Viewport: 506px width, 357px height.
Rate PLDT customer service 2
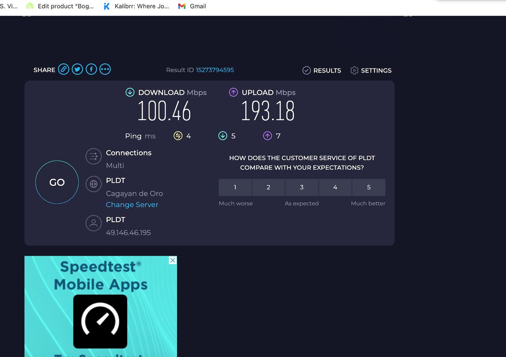click(268, 187)
